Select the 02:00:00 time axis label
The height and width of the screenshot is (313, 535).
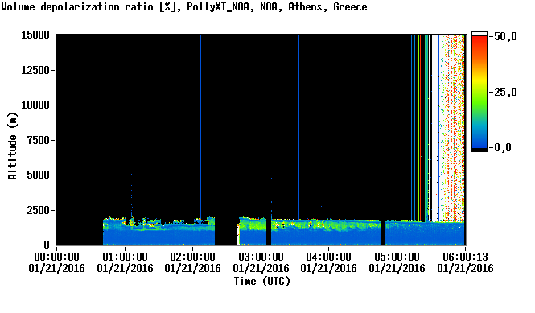point(193,257)
